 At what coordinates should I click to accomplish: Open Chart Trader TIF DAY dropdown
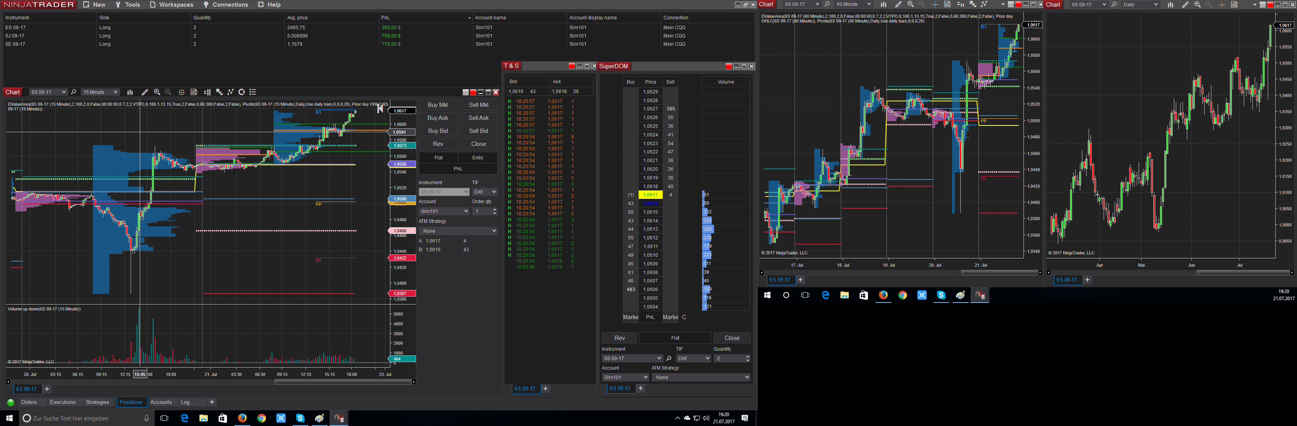point(484,192)
